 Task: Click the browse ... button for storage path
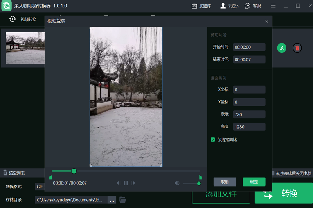[112, 200]
